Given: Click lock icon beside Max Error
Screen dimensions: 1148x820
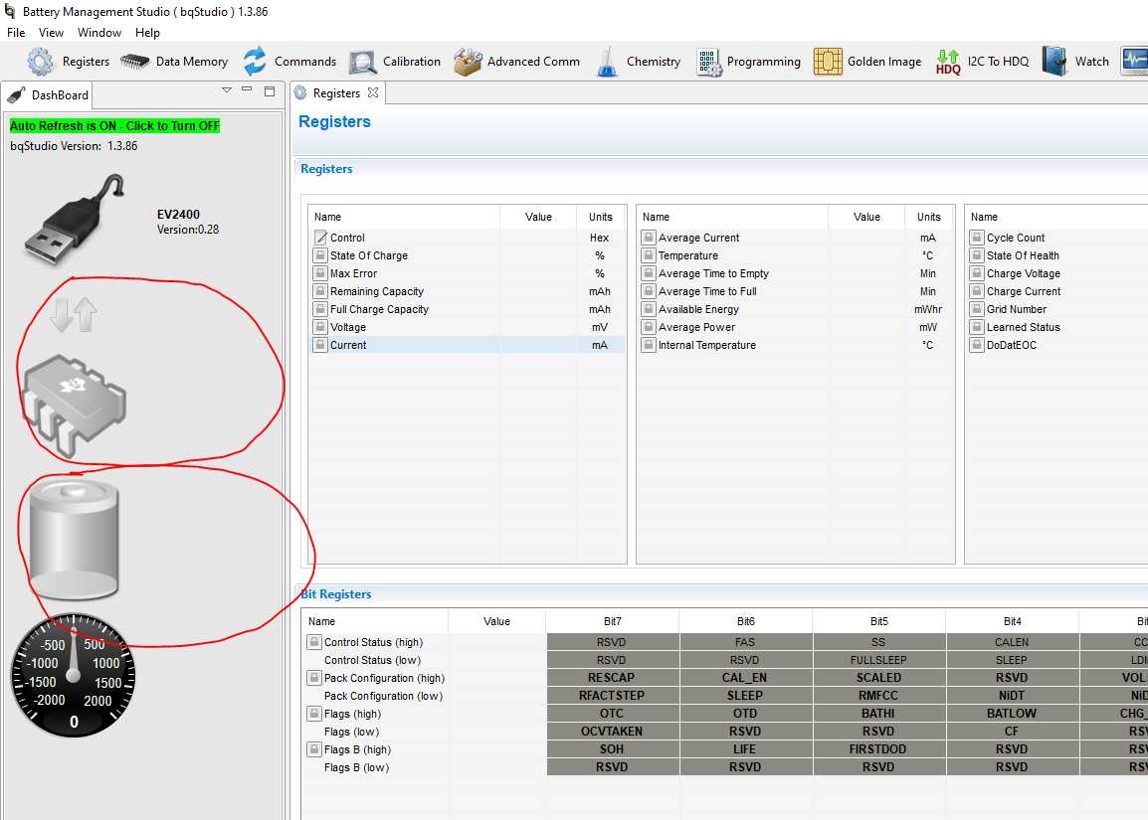Looking at the screenshot, I should pyautogui.click(x=320, y=273).
